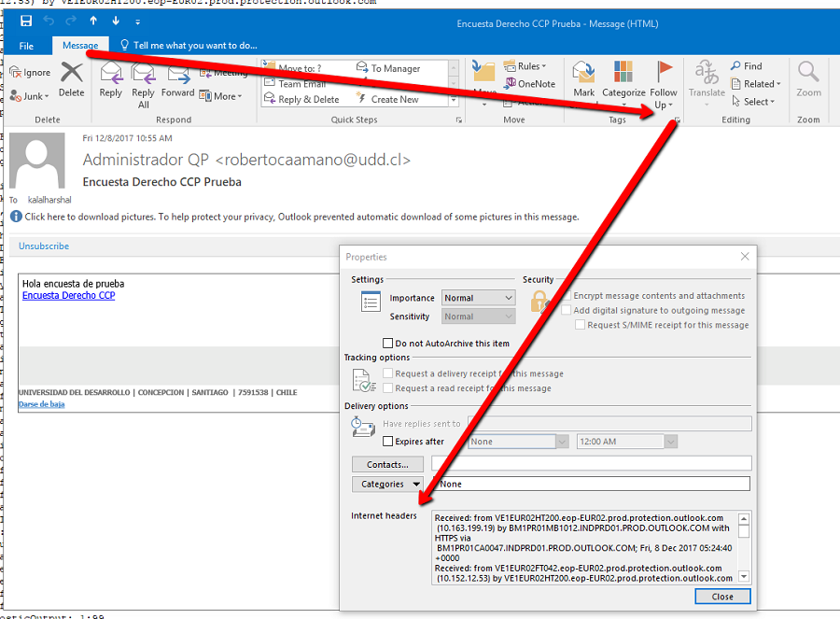Toggle Request a delivery receipt checkbox
The width and height of the screenshot is (840, 619).
pos(388,373)
